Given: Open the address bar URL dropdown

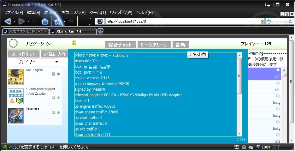Looking at the screenshot, I should [x=263, y=21].
